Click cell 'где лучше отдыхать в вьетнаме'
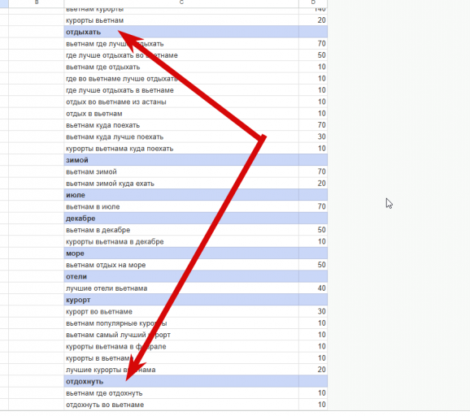The image size is (470, 416). (x=181, y=90)
